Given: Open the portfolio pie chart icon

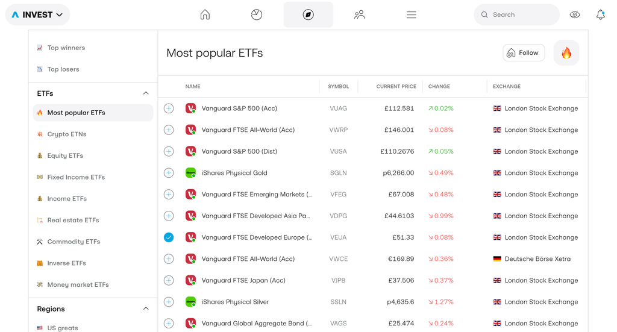Looking at the screenshot, I should click(257, 14).
